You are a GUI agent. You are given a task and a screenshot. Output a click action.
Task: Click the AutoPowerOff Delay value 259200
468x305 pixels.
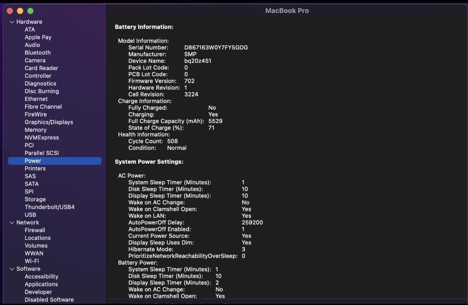[x=252, y=223]
